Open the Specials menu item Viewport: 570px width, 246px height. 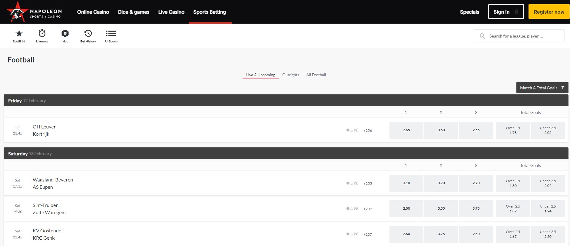click(469, 12)
